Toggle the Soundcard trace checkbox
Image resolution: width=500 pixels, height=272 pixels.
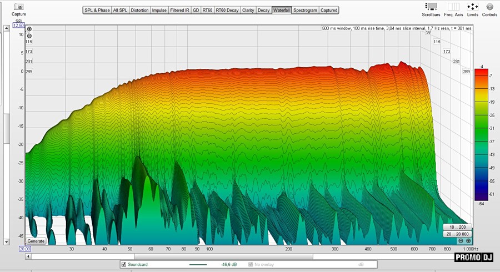tap(124, 265)
